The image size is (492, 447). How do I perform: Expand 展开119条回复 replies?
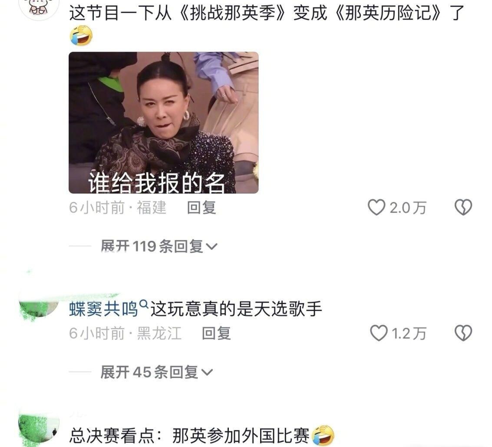click(x=159, y=246)
